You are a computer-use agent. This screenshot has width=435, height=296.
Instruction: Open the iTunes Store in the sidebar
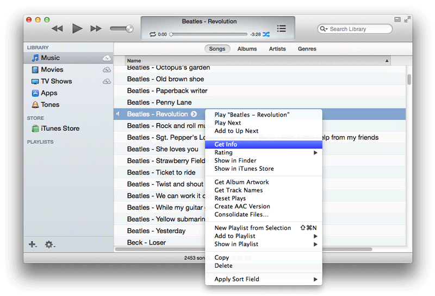pos(59,128)
